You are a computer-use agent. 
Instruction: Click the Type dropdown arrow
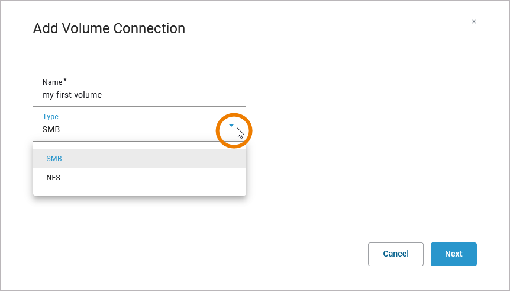(x=231, y=125)
